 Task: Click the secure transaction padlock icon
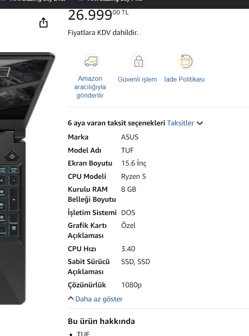click(139, 61)
